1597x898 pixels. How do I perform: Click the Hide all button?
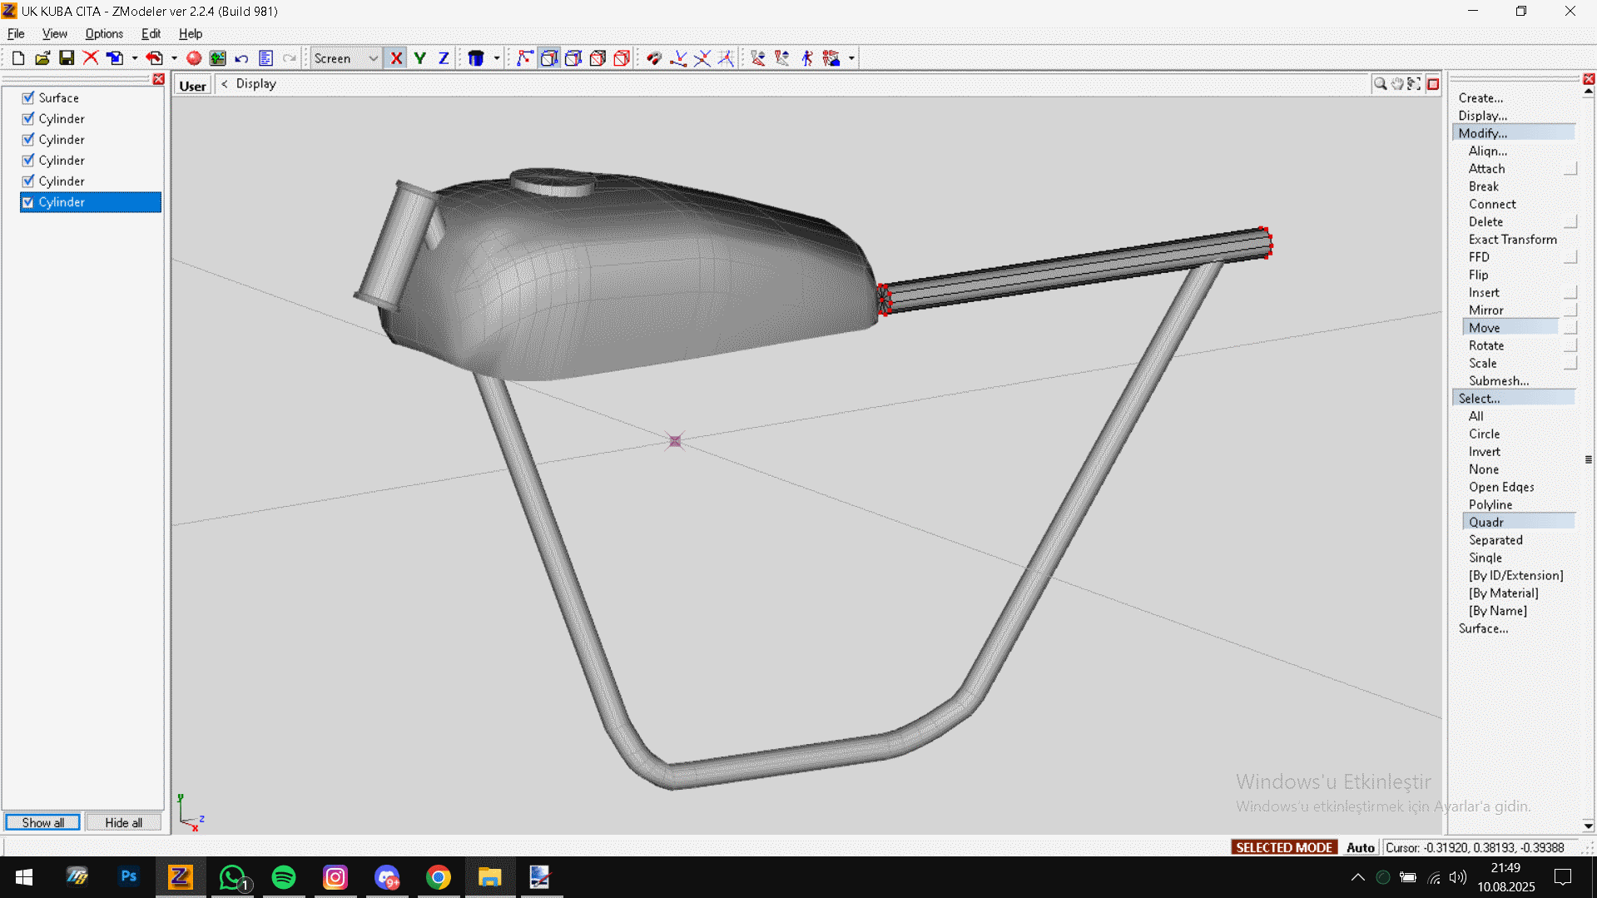click(x=123, y=822)
